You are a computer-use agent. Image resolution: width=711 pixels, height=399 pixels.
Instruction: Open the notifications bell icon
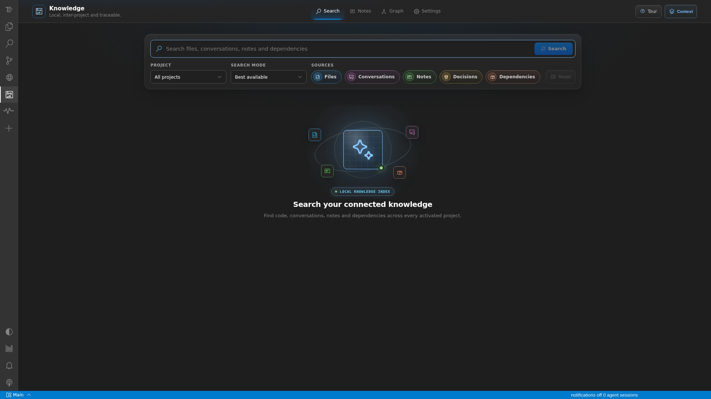click(x=9, y=366)
